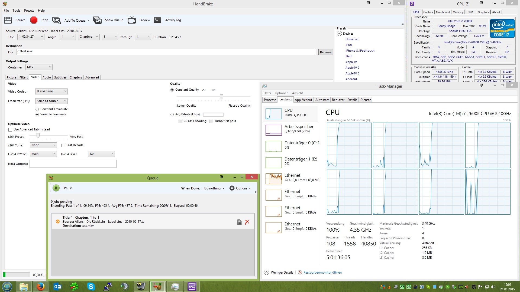Open the Container dropdown set to MKV
The height and width of the screenshot is (292, 520).
tap(39, 67)
